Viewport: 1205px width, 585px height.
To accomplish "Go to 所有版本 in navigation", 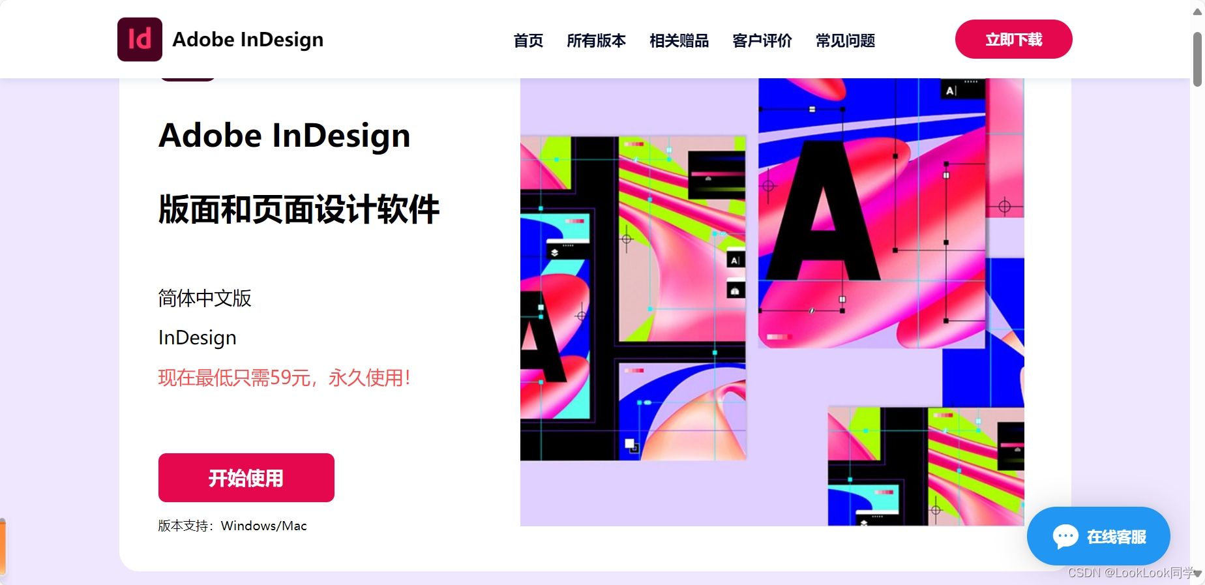I will click(596, 40).
